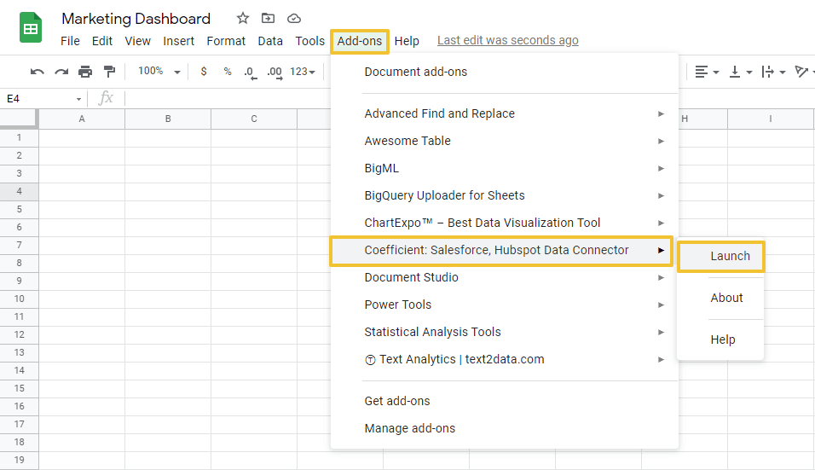The height and width of the screenshot is (470, 815).
Task: Click into the formula bar
Action: (228, 99)
